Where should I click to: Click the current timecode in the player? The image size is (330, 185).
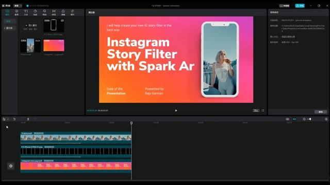click(92, 110)
